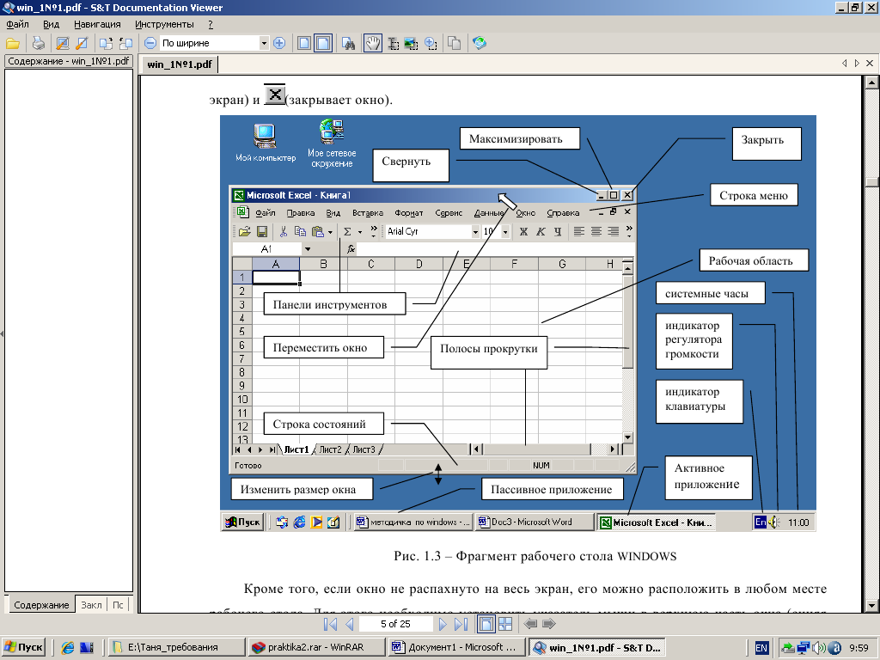Click the '5 of 25' page number field
Screen dimensions: 880x660
tap(395, 624)
